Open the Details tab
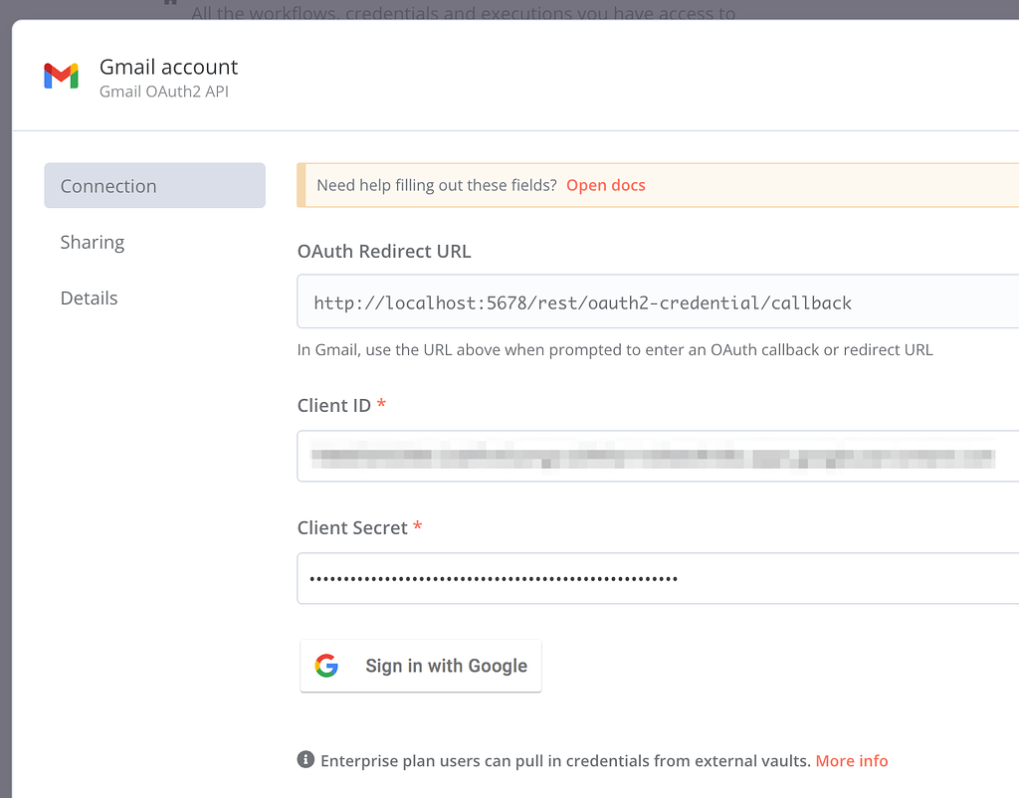Image resolution: width=1019 pixels, height=798 pixels. 89,298
